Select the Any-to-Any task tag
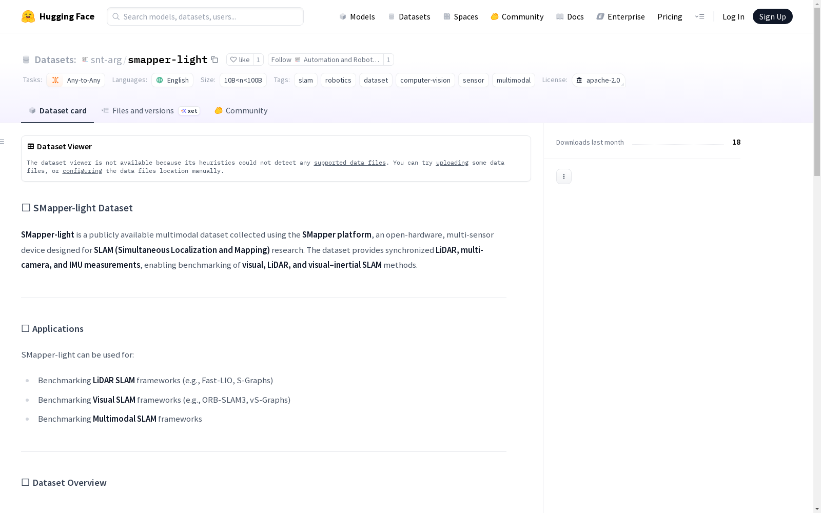 [x=76, y=80]
